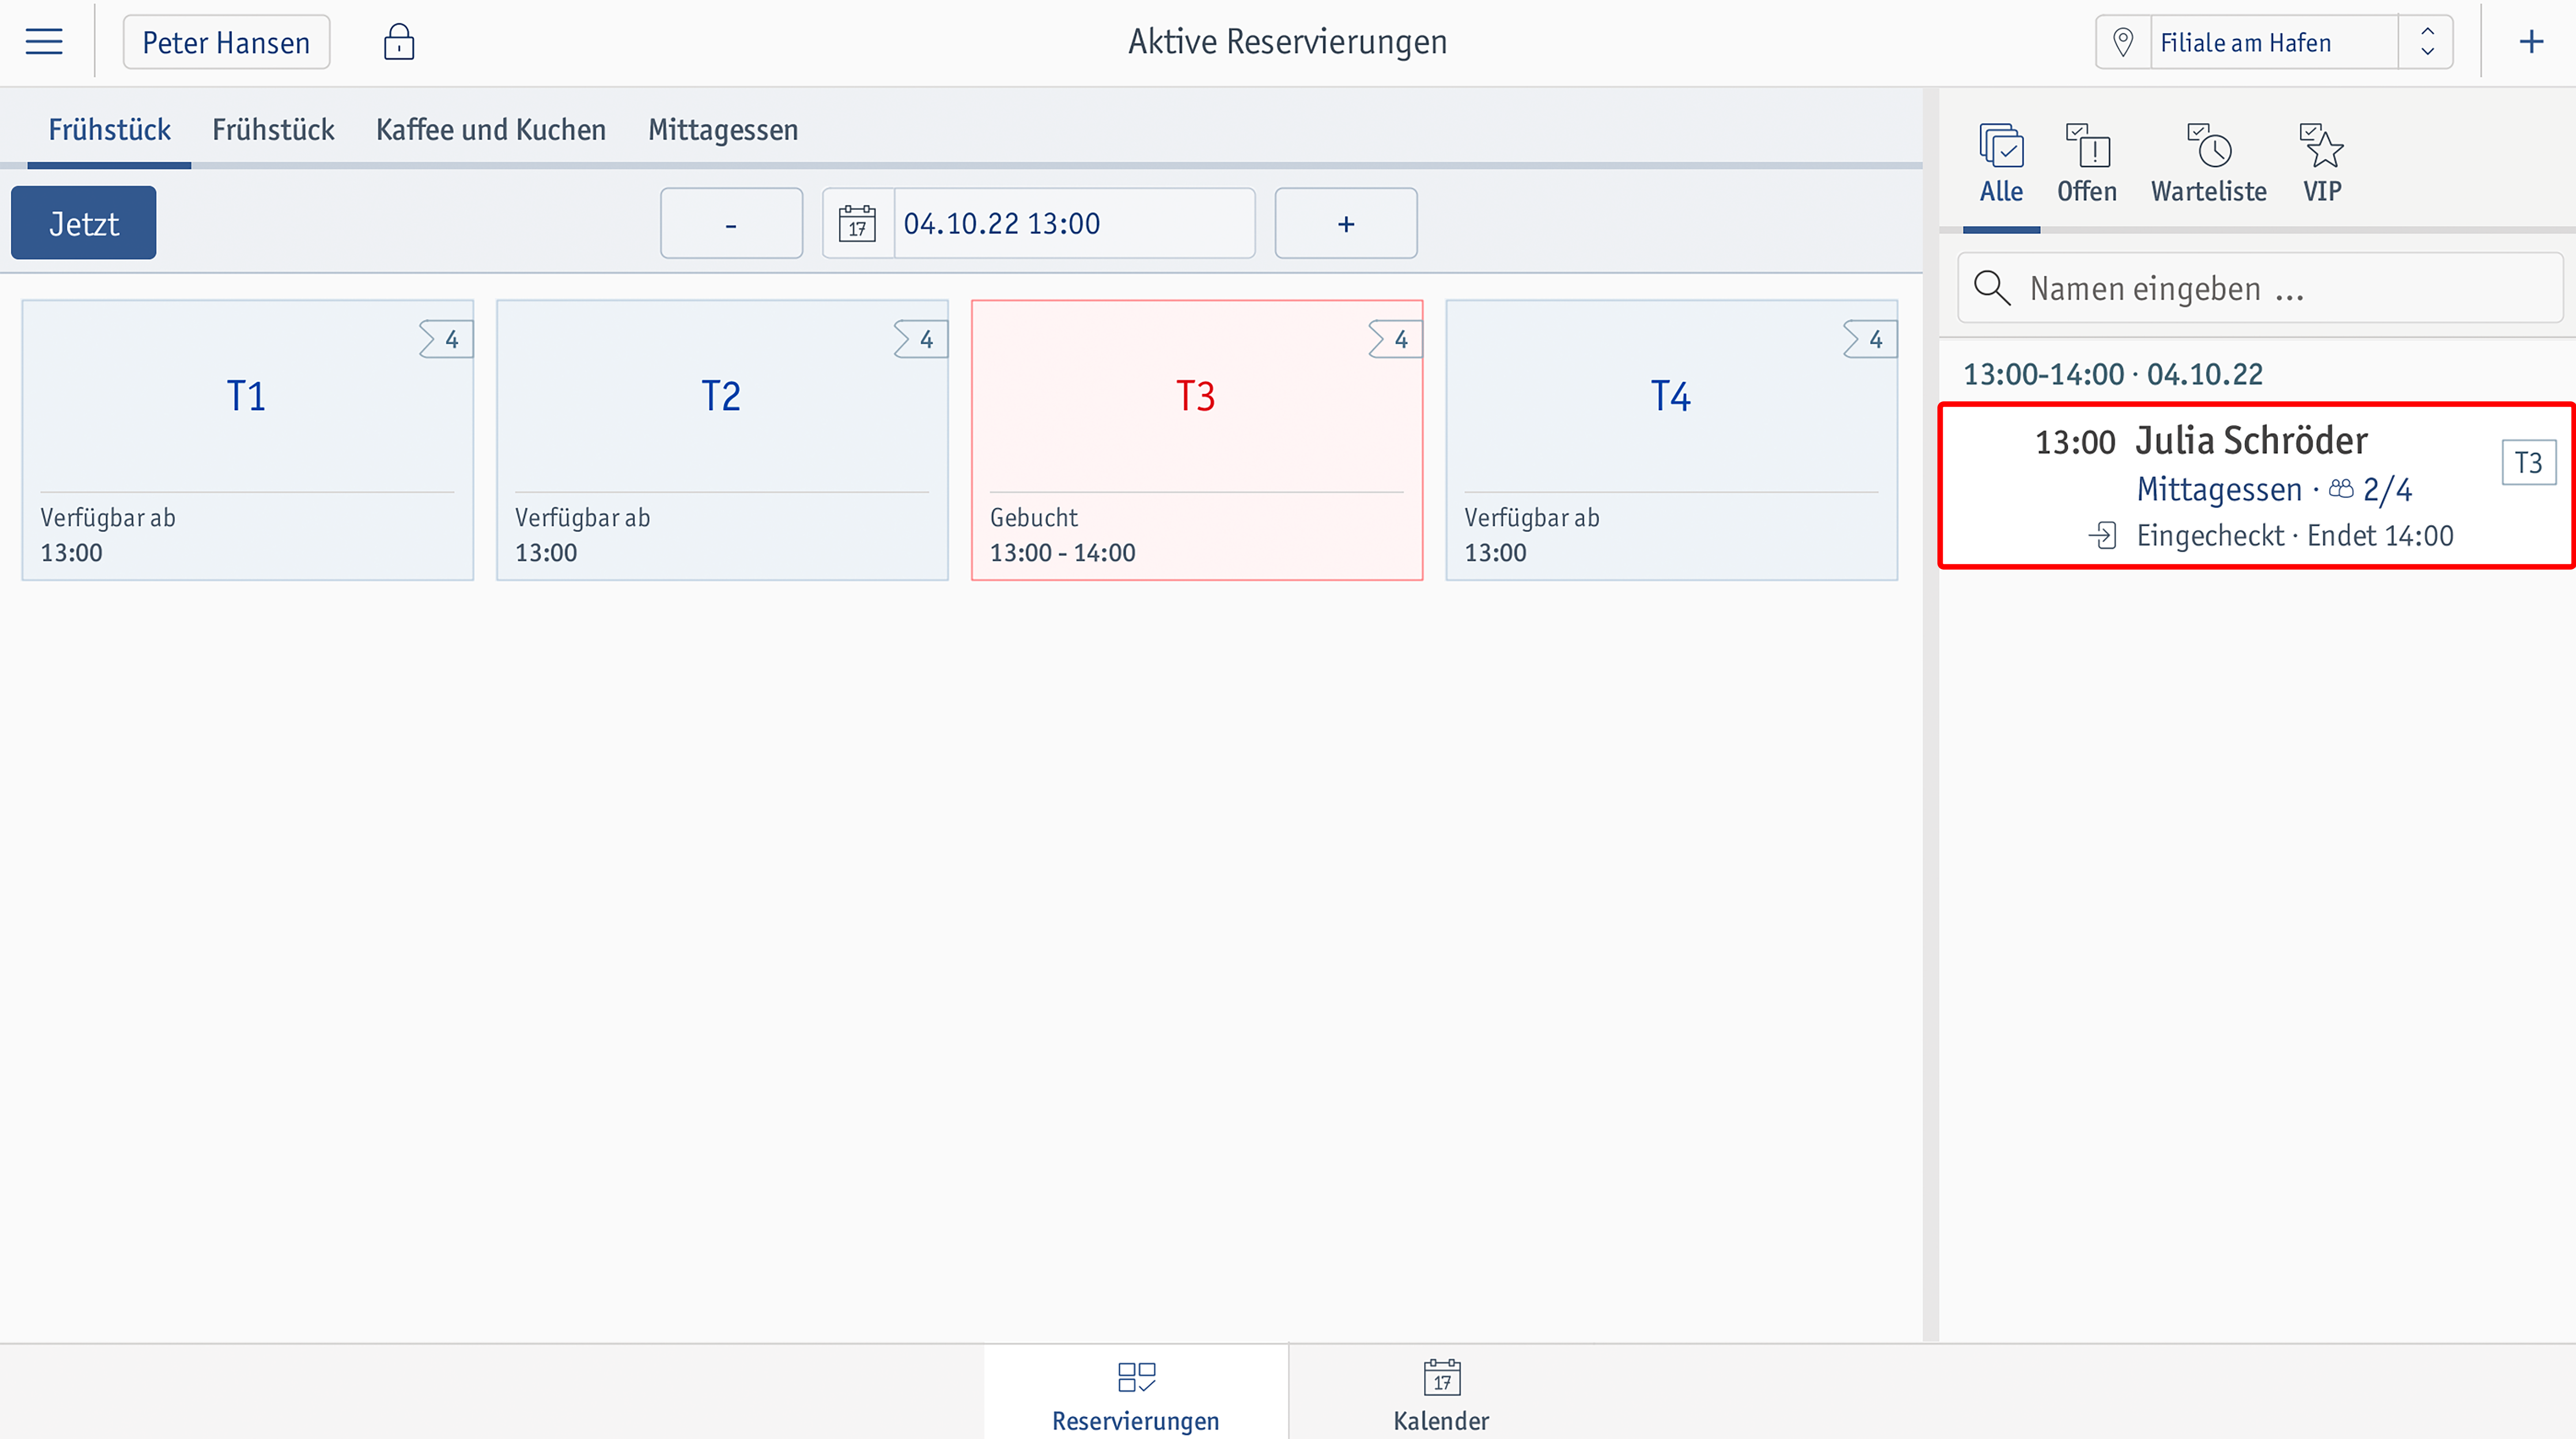Click the branch selector up-down arrows
Viewport: 2576px width, 1439px height.
tap(2427, 42)
